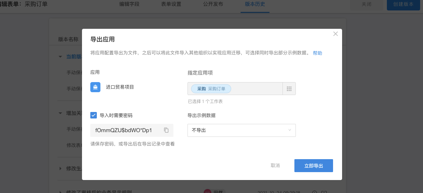
Task: Expand the 修改生 version group
Action: [61, 168]
